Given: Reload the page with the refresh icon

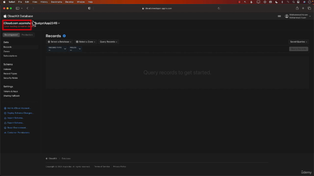Looking at the screenshot, I should pos(219,8).
